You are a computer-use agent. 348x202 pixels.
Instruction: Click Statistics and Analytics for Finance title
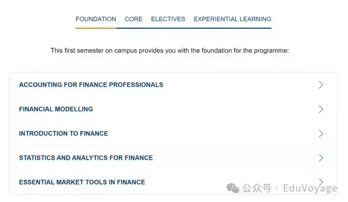86,158
